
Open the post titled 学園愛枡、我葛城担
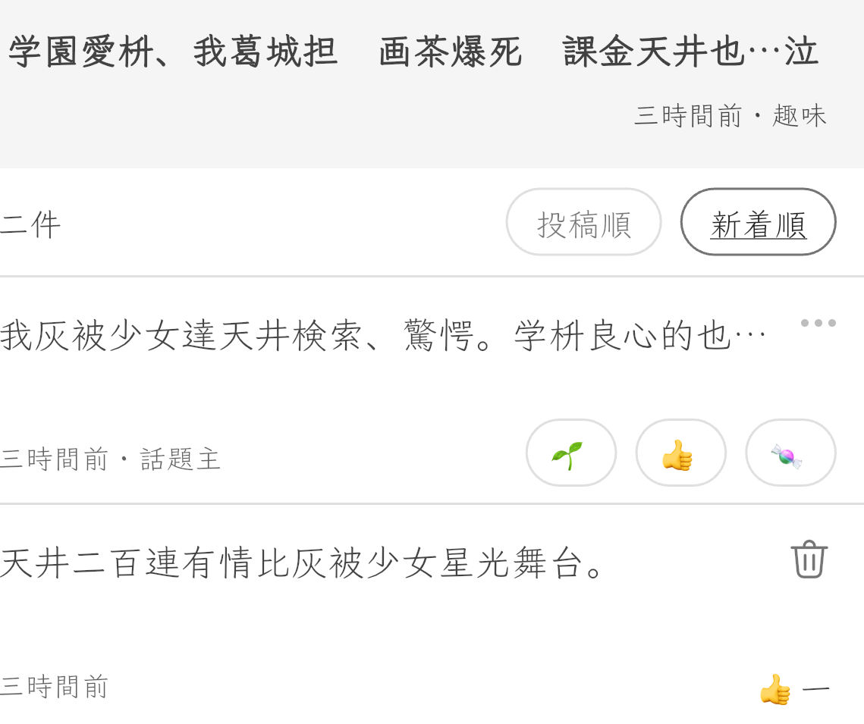tap(173, 52)
